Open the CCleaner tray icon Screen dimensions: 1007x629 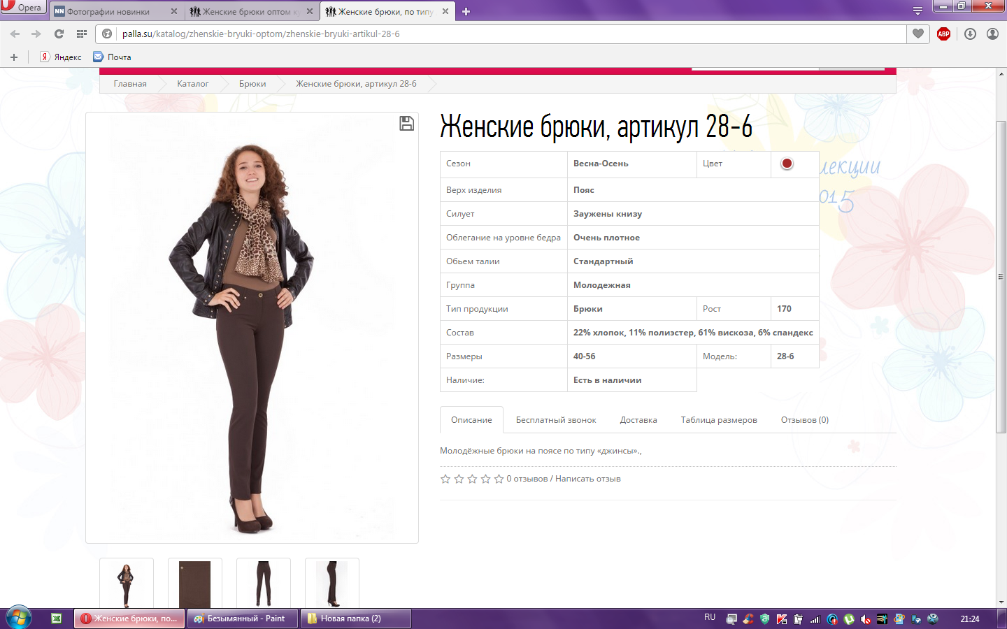pyautogui.click(x=748, y=619)
